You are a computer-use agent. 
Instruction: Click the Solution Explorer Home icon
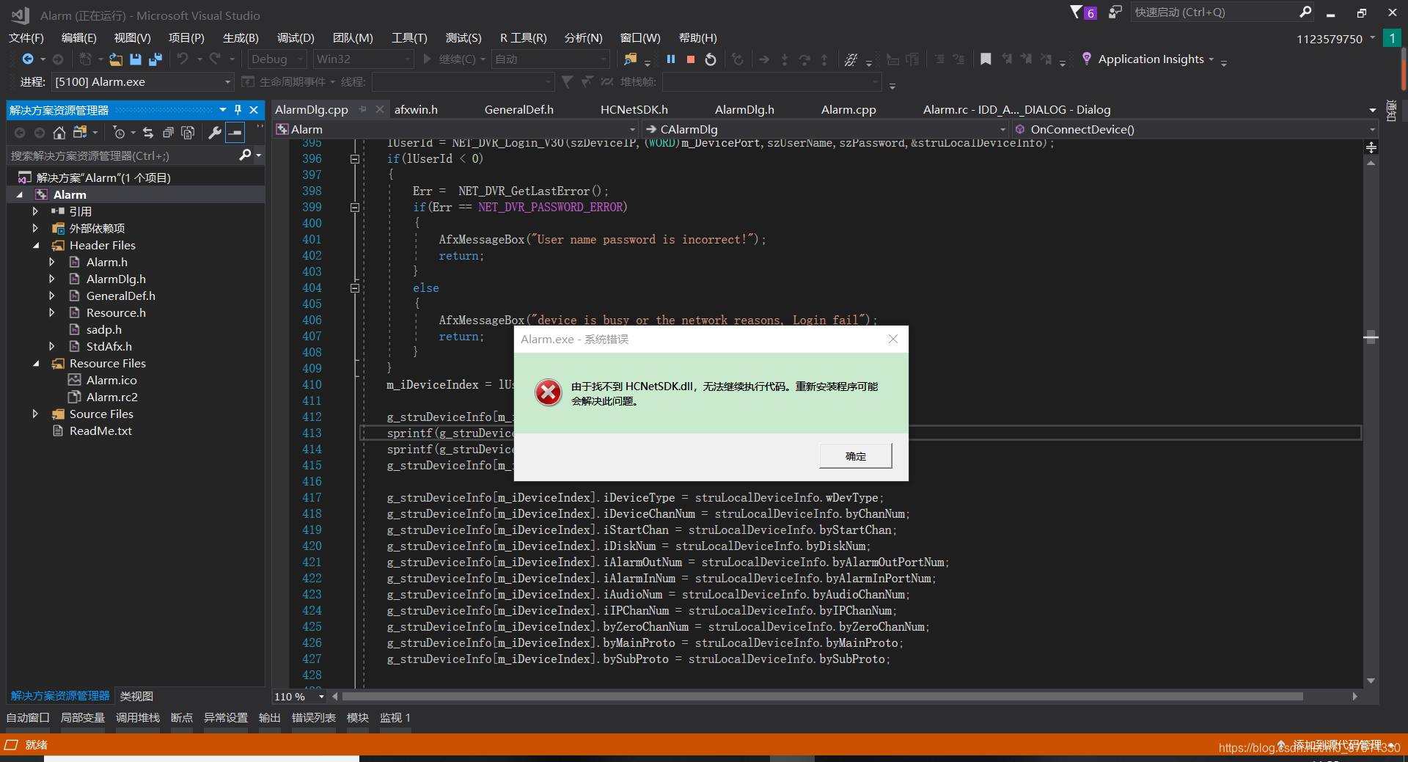pyautogui.click(x=59, y=133)
